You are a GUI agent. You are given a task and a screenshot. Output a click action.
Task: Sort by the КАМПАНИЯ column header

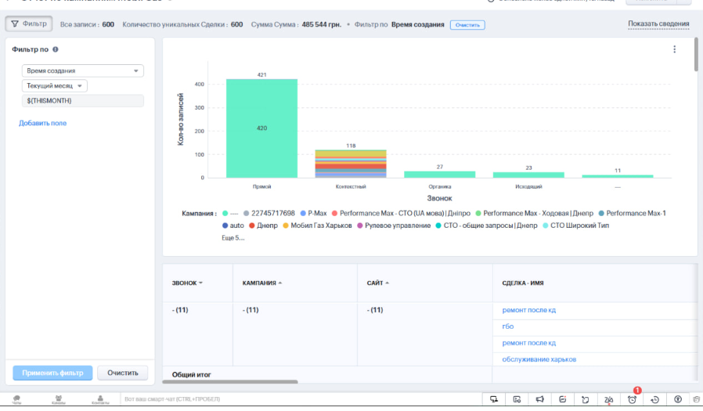click(x=258, y=283)
